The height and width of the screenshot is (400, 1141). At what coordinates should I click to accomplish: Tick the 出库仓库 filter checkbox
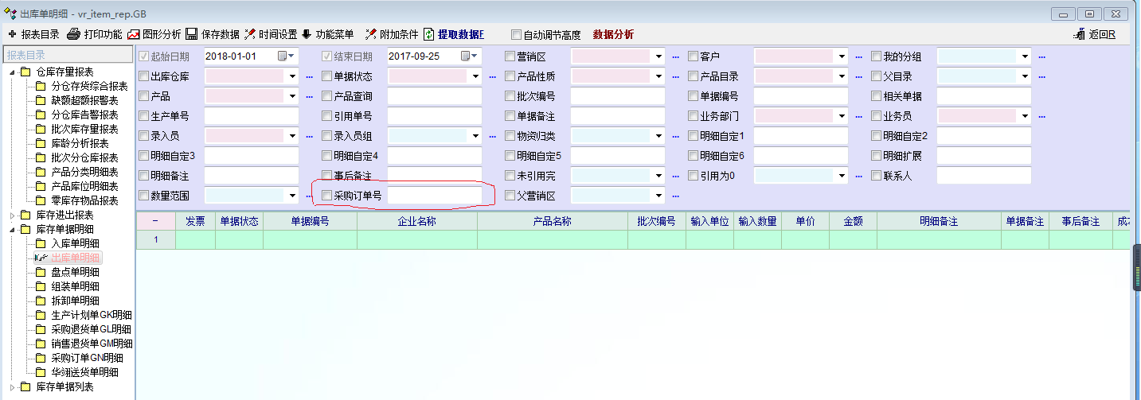click(x=143, y=76)
